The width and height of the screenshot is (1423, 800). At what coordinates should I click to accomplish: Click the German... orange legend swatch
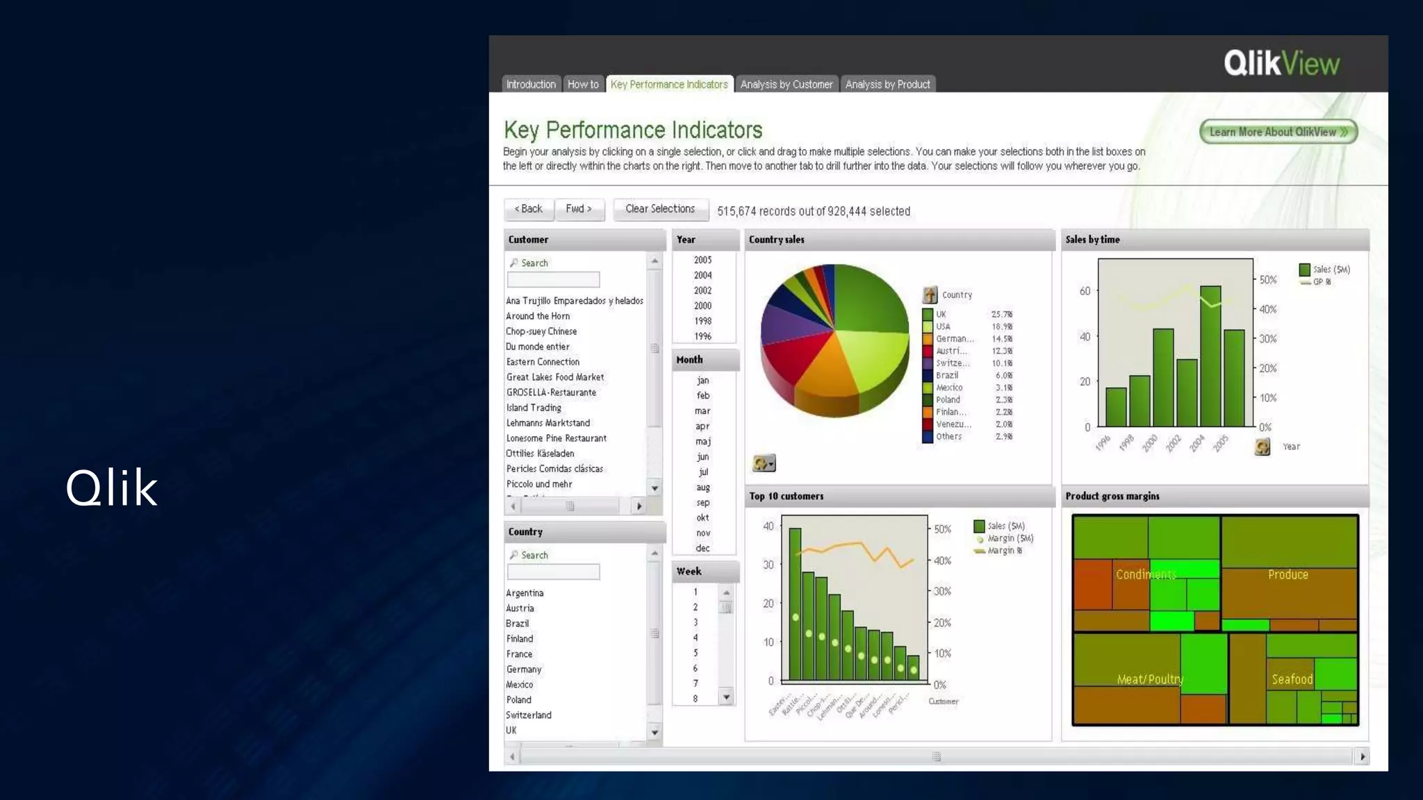pos(928,339)
